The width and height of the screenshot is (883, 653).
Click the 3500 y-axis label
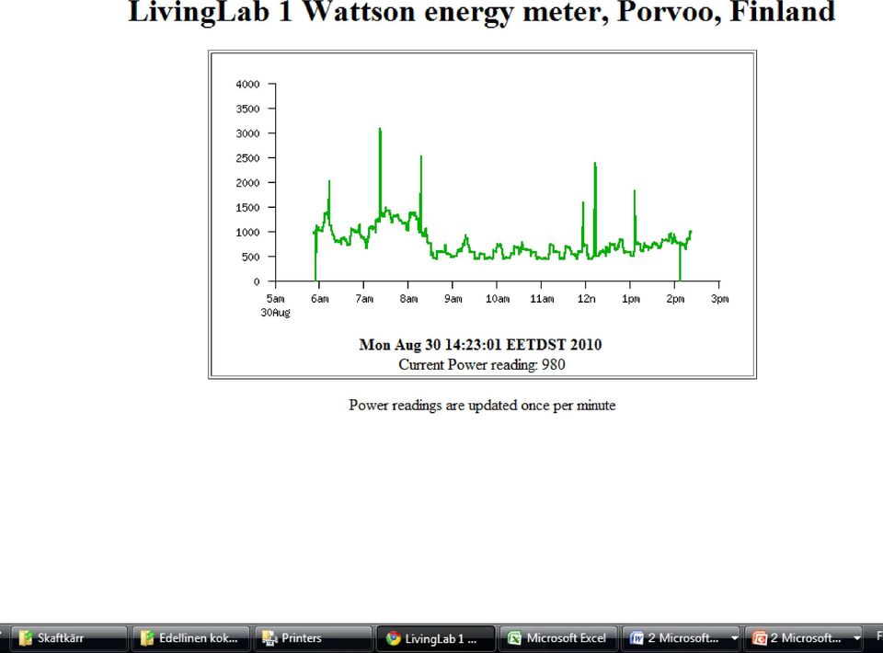tap(247, 109)
